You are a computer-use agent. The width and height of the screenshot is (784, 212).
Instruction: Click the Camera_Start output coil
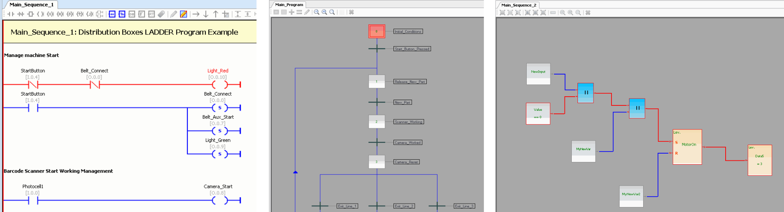219,200
